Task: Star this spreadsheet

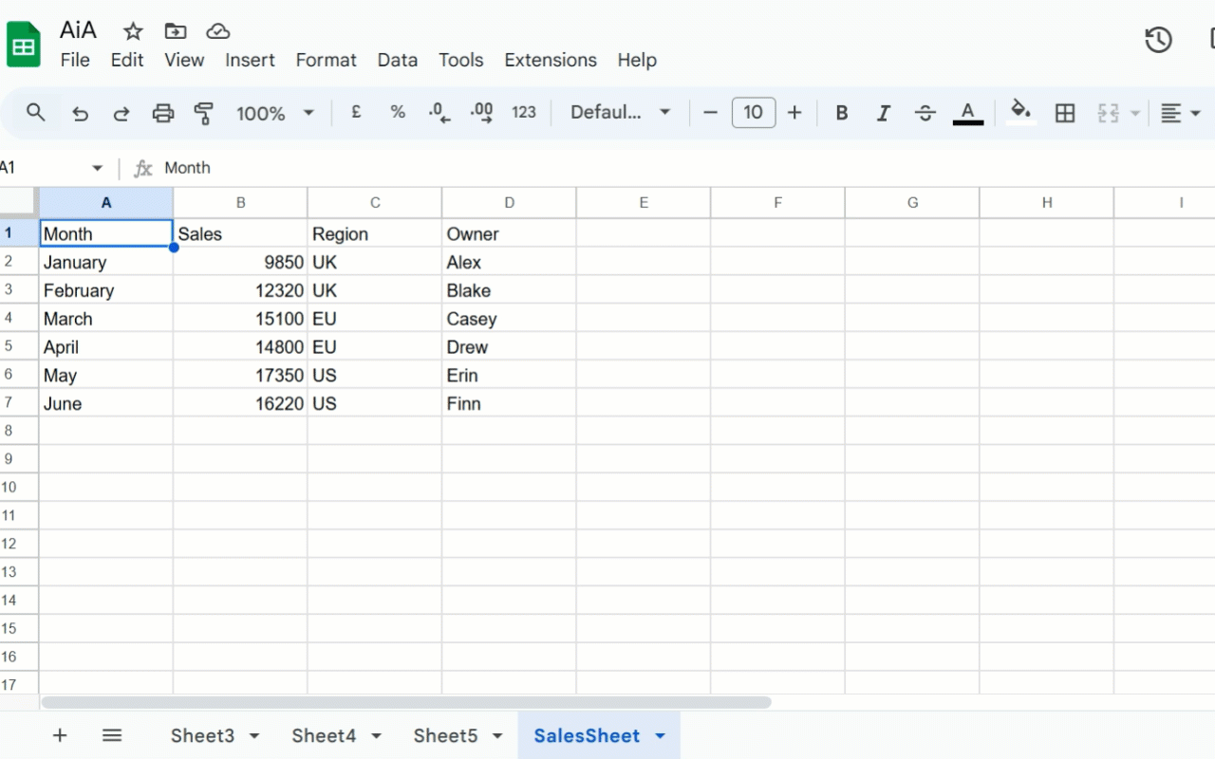Action: point(132,29)
